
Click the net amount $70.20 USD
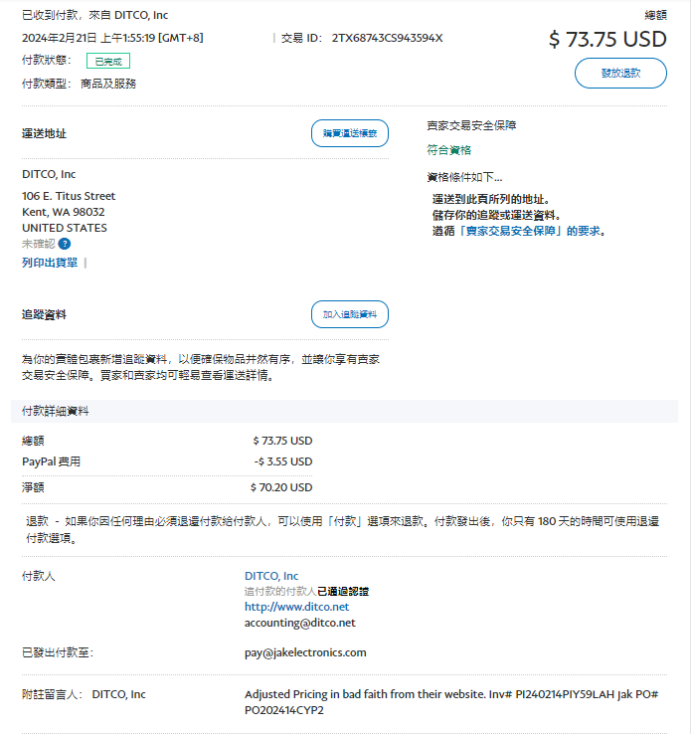[x=281, y=487]
